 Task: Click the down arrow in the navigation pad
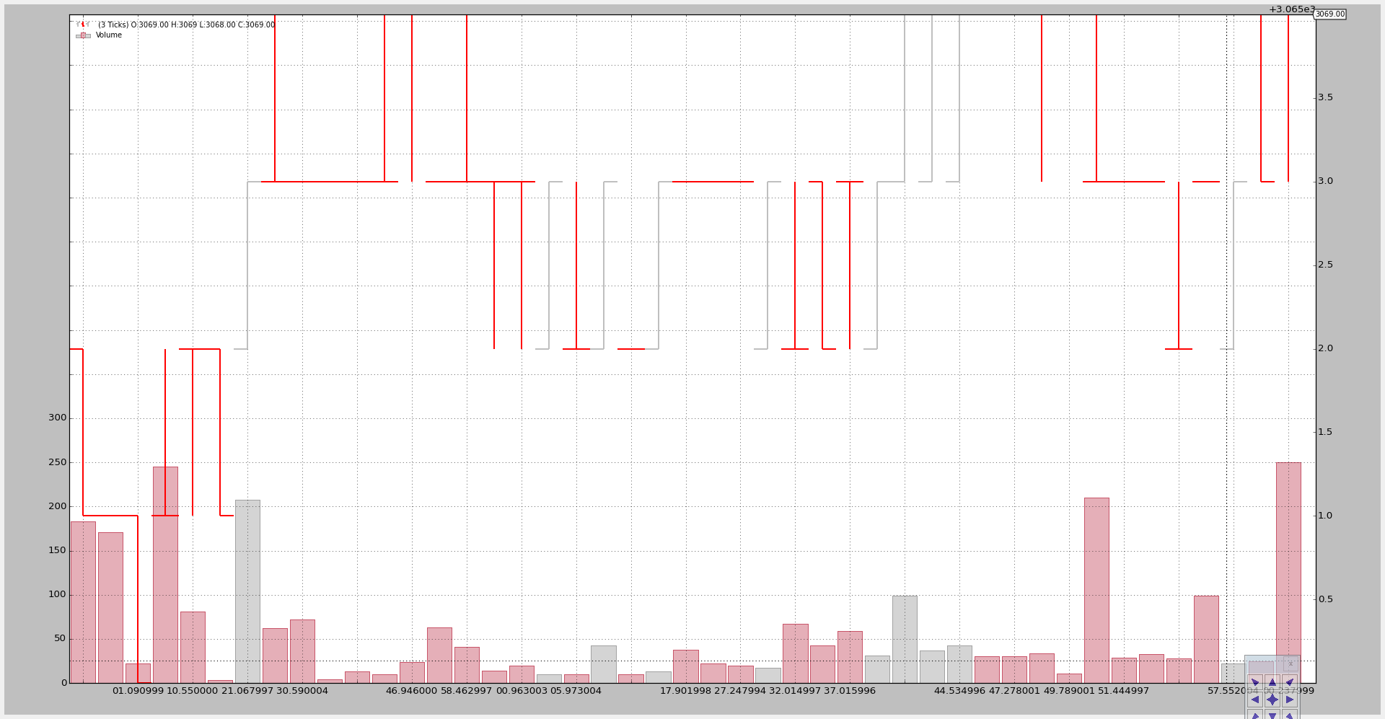[x=1272, y=715]
